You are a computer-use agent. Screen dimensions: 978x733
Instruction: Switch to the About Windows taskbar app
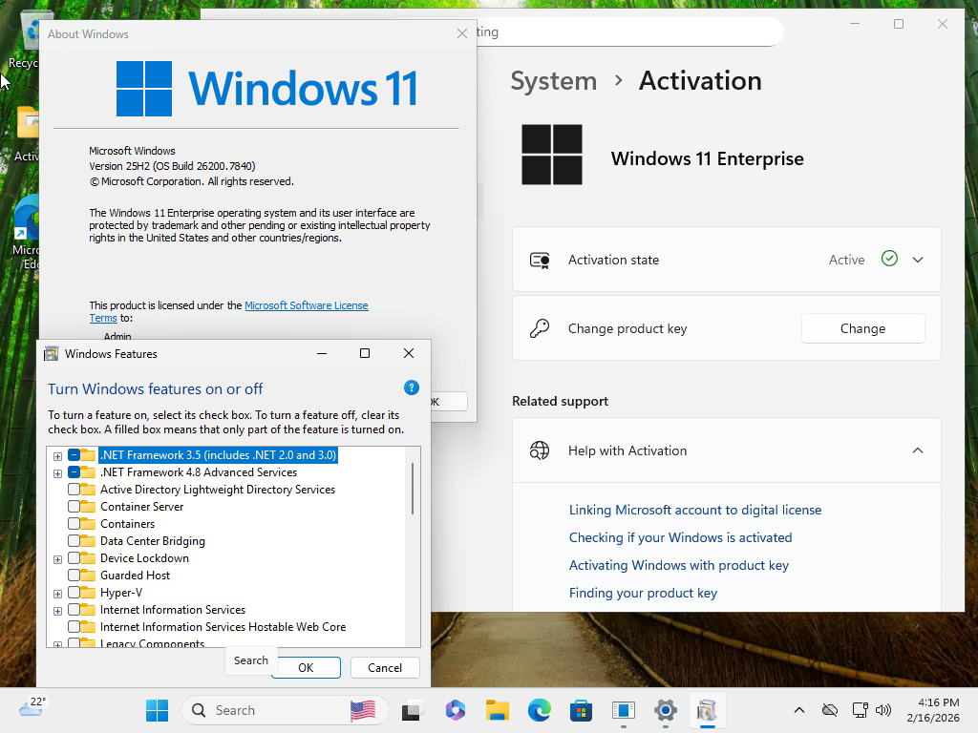tap(623, 710)
